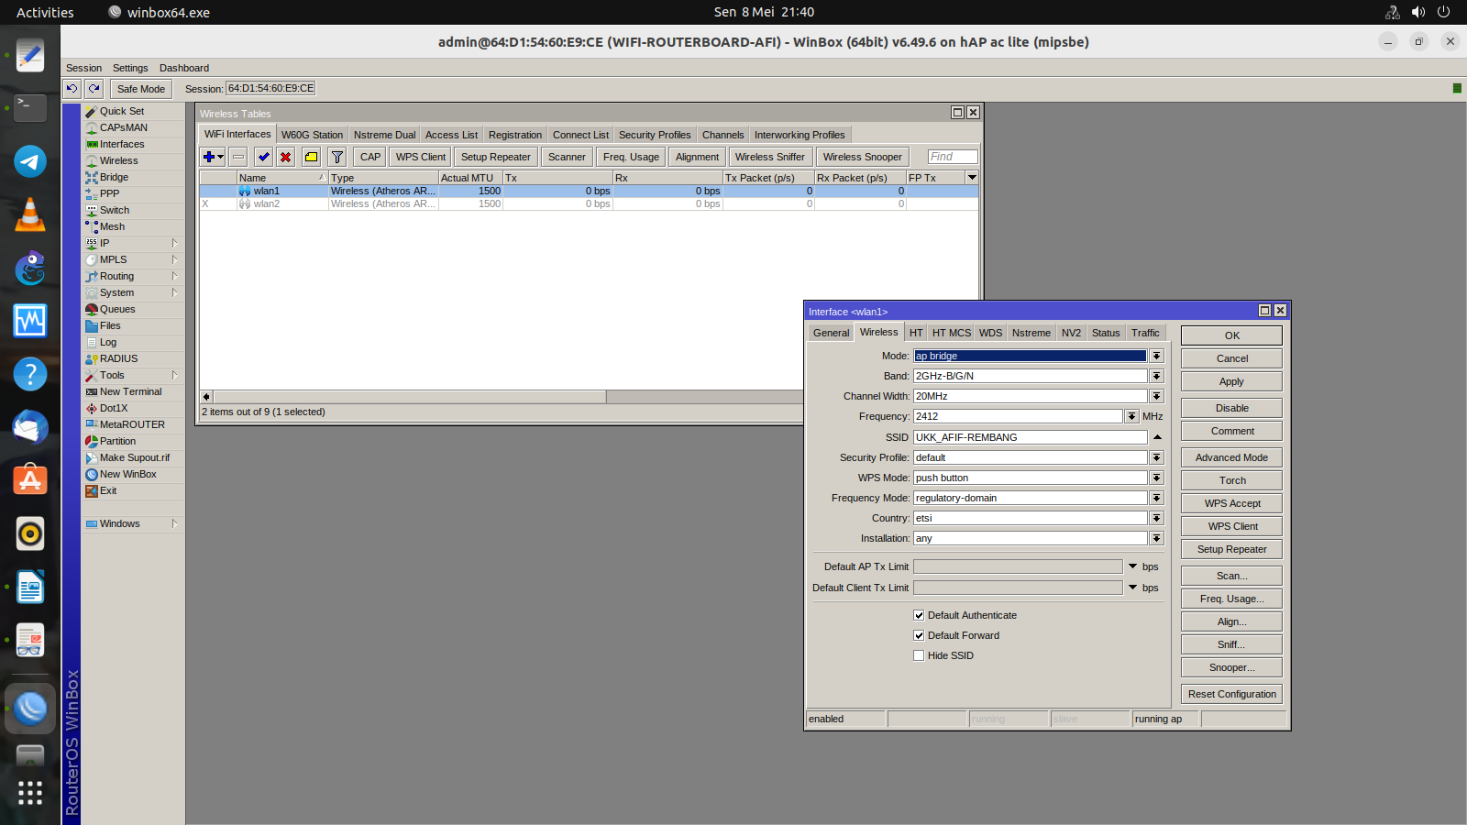Click the Undo arrow icon in WinBox toolbar
This screenshot has width=1467, height=825.
(72, 88)
